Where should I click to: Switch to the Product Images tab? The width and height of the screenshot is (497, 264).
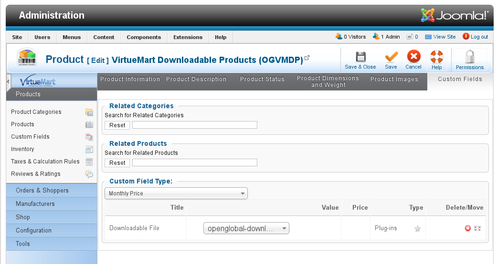[x=394, y=79]
